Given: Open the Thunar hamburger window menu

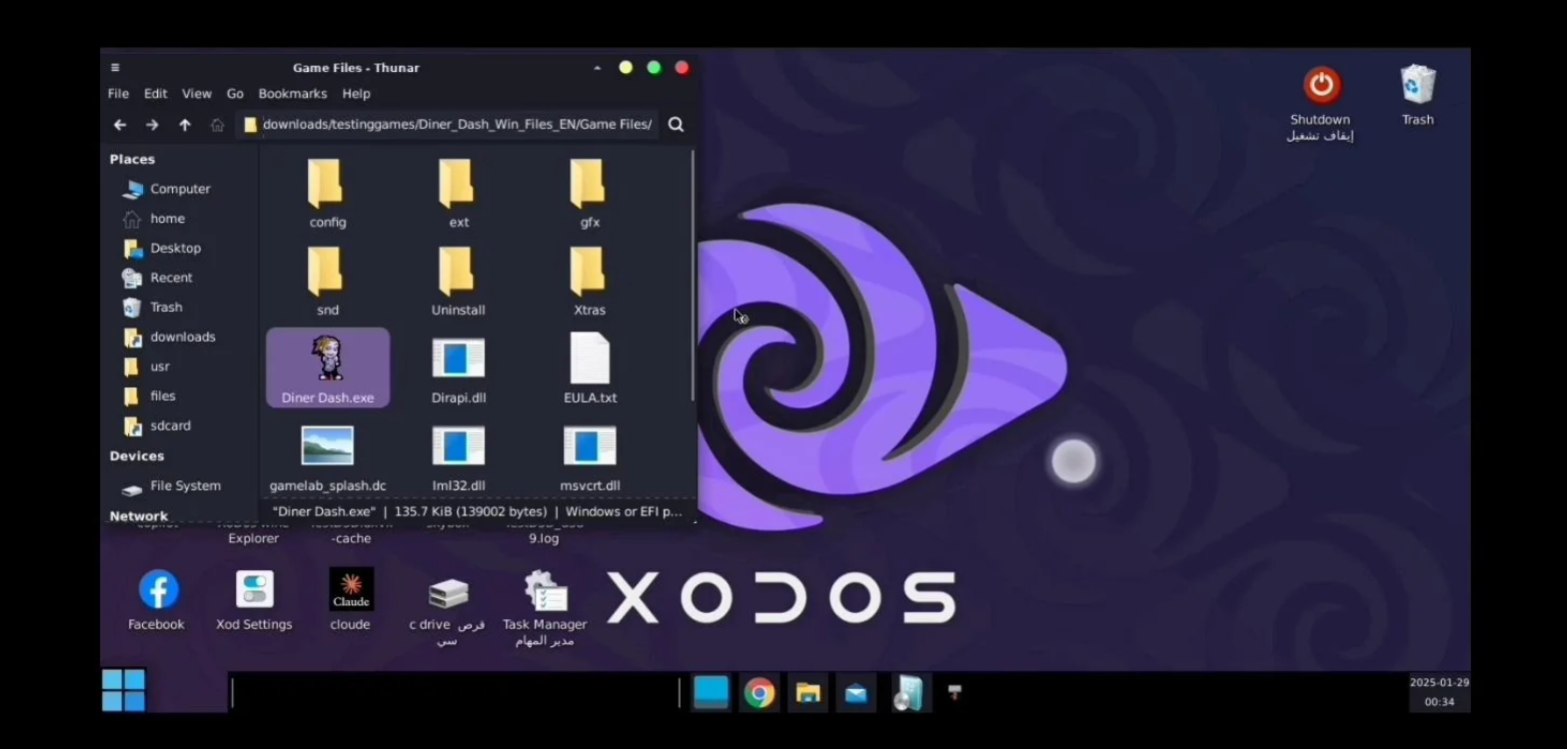Looking at the screenshot, I should (115, 68).
